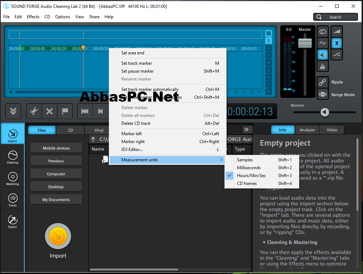The image size is (363, 274).
Task: Open the File menu
Action: 6,17
